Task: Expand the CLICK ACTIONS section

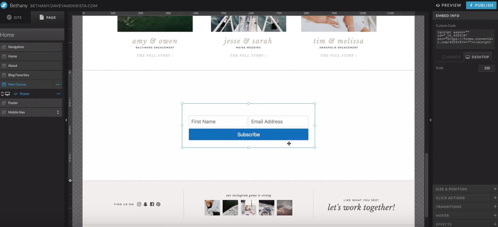Action: pos(465,198)
